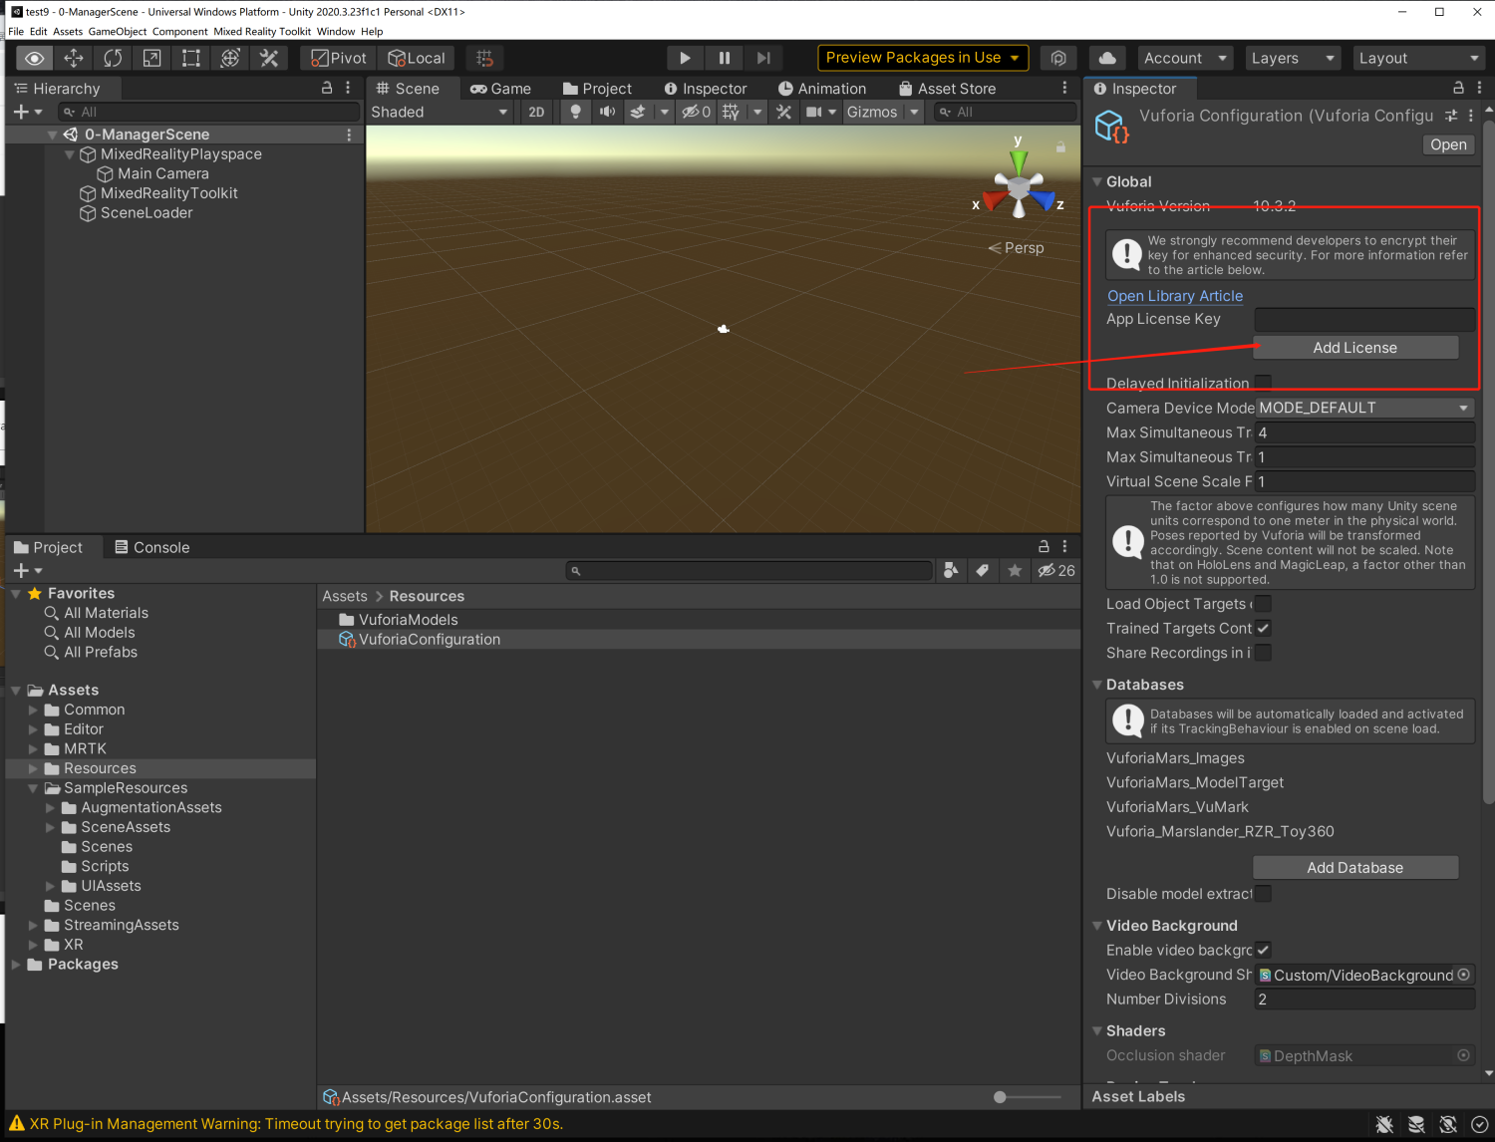Click the Step frame button
The height and width of the screenshot is (1142, 1495).
(763, 58)
